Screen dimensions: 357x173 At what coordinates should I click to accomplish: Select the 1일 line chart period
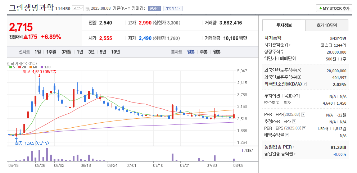pyautogui.click(x=38, y=52)
